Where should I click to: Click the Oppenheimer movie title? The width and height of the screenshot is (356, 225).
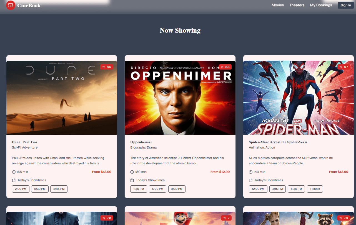tap(141, 142)
